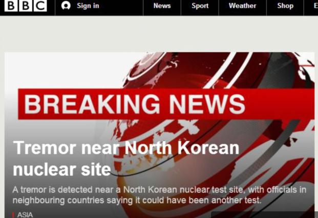Click the dark box at story's bottom-right corner
This screenshot has height=218, width=318.
tap(263, 215)
